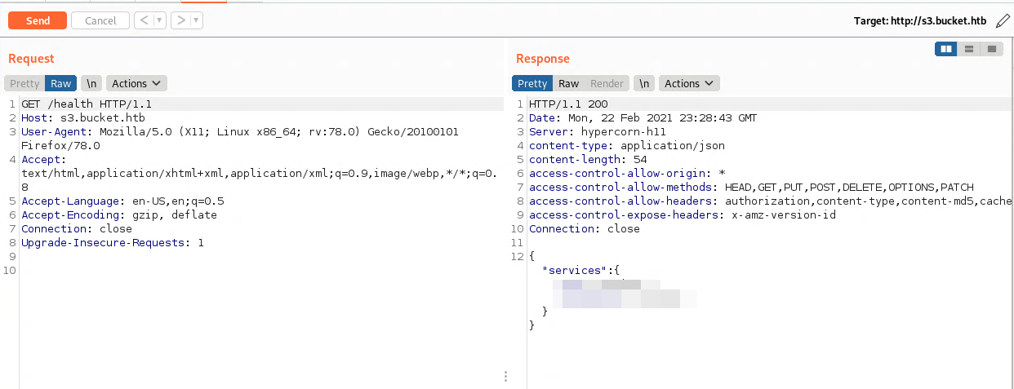1014x389 pixels.
Task: Click Target http://s3.bucket.htb label
Action: 921,21
